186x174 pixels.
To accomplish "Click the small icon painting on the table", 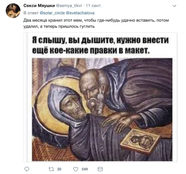I will pyautogui.click(x=140, y=141).
